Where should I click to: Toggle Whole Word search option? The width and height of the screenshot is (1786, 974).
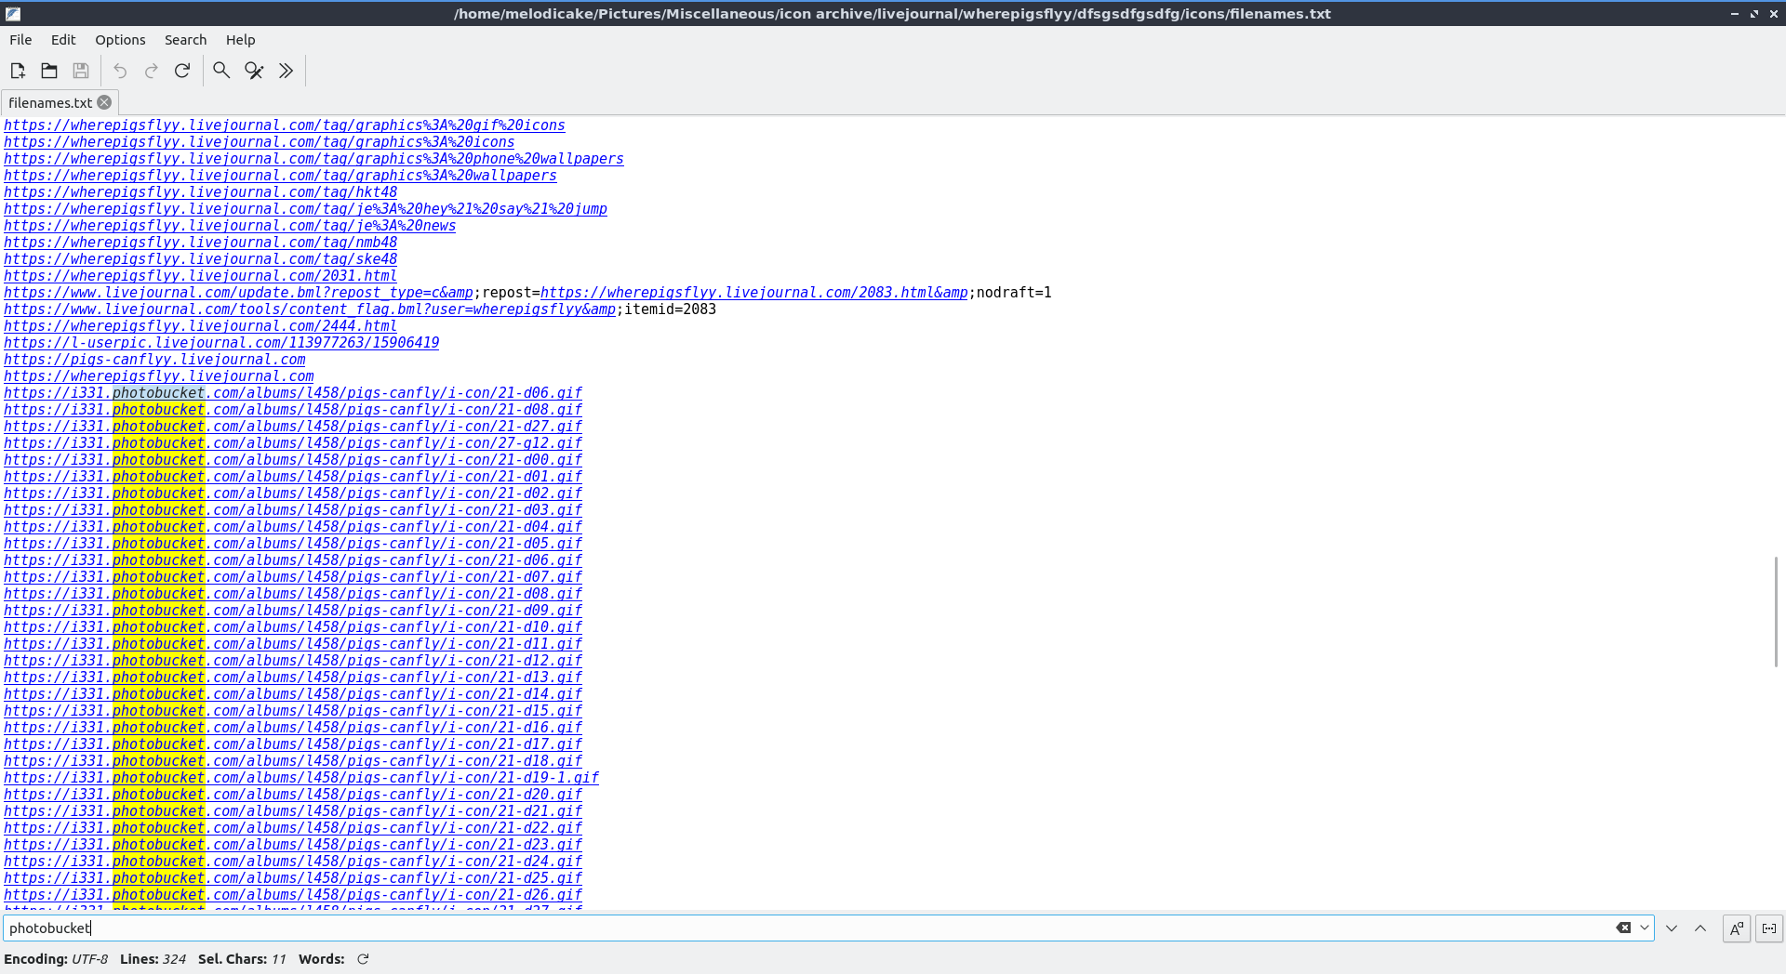coord(1769,928)
